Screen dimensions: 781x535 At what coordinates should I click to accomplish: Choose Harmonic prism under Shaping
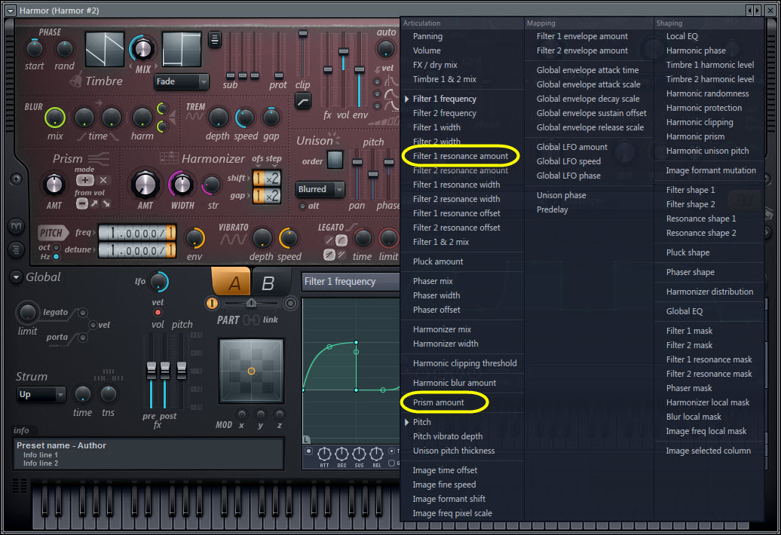[695, 136]
